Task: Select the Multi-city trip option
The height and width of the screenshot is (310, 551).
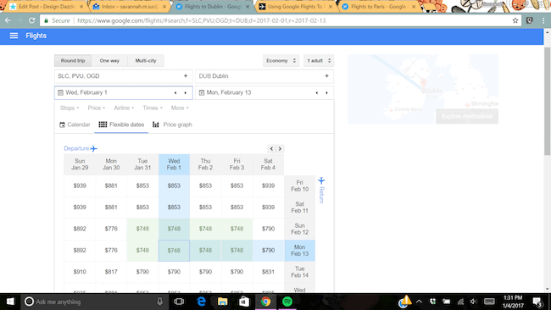Action: click(146, 61)
